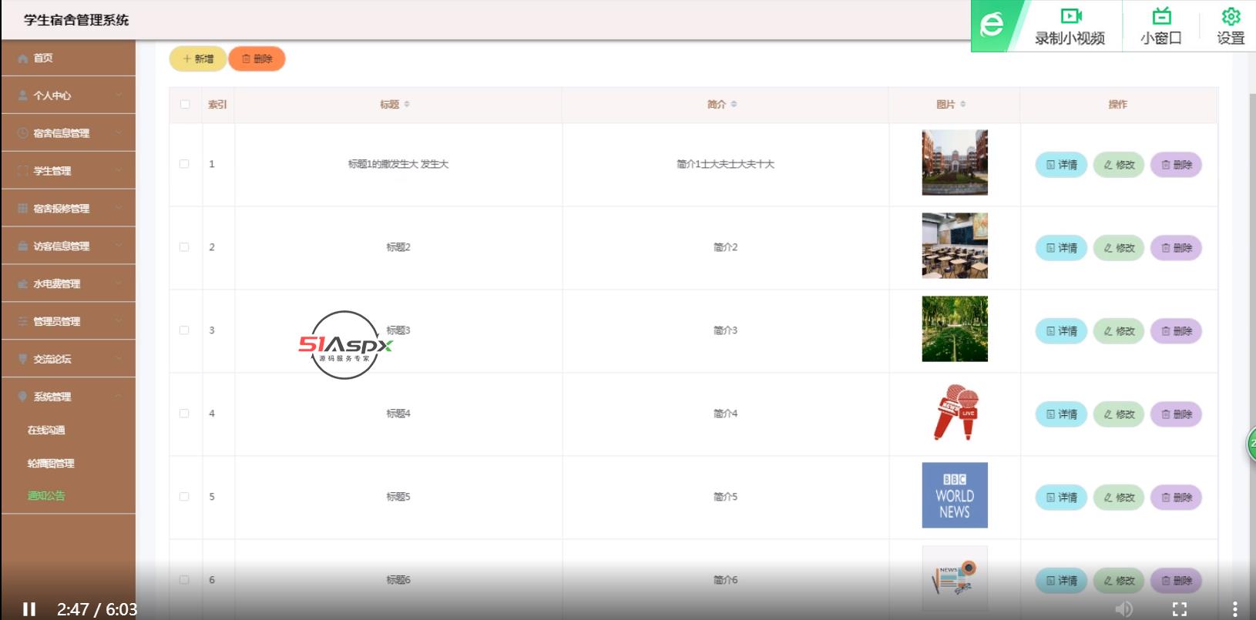Click the yellow 新增 button
Screen dimensions: 1256x620
pos(198,59)
